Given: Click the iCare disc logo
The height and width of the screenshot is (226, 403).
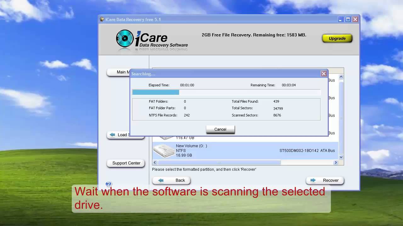Looking at the screenshot, I should coord(125,38).
